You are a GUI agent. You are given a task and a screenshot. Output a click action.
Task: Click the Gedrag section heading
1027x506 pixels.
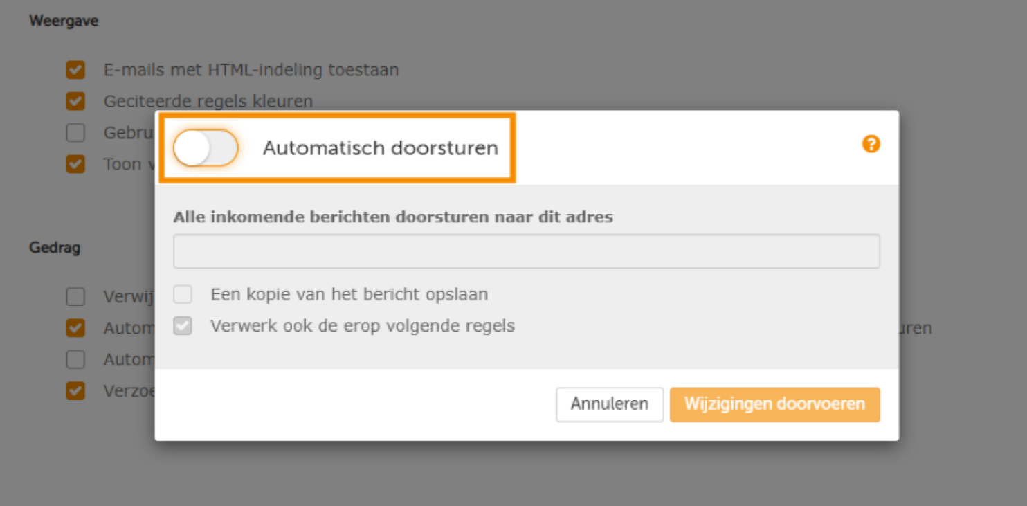[x=54, y=246]
